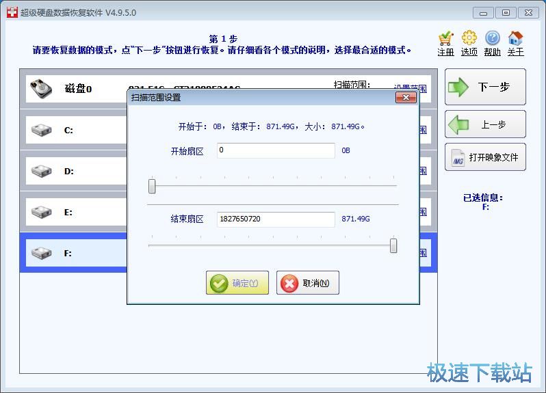Screen dimensions: 546x393
Task: Click the green back arrow icon on 上一步
Action: tap(458, 124)
